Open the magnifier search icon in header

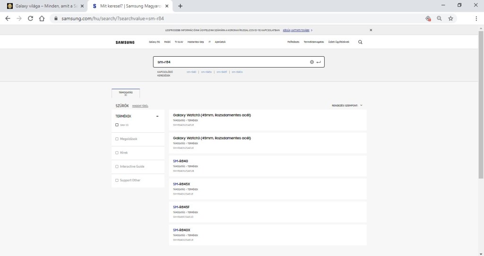(360, 42)
